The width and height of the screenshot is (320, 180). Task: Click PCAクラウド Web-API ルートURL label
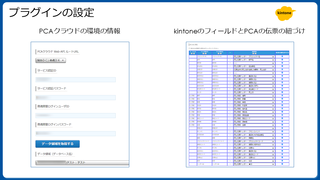tap(58, 52)
